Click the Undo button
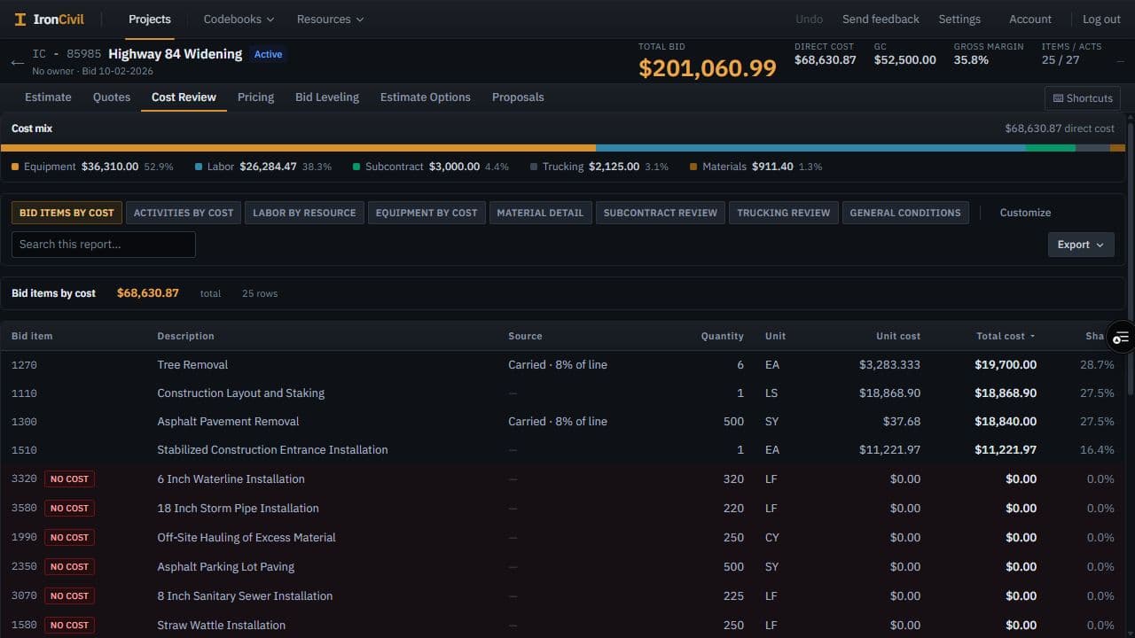 (809, 19)
